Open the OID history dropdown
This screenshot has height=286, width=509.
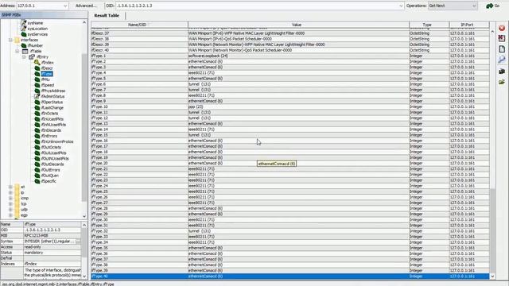pos(401,6)
